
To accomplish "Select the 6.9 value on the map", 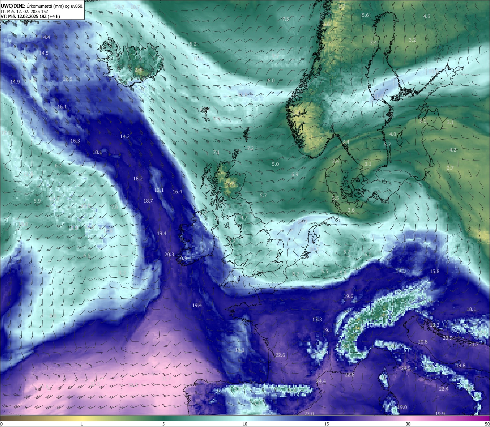I will [295, 174].
